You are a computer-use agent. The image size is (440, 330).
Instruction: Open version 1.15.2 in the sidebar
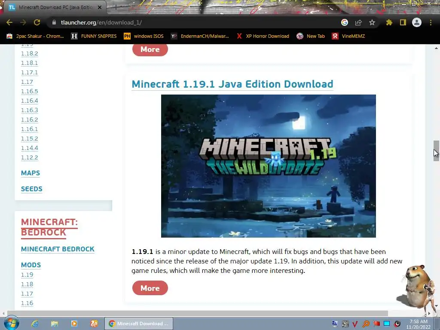30,139
